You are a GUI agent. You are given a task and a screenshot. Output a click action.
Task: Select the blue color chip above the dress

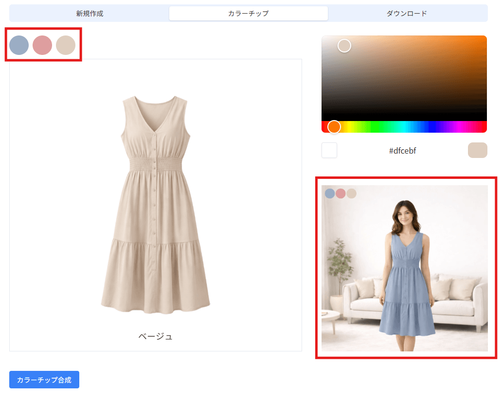coord(19,45)
